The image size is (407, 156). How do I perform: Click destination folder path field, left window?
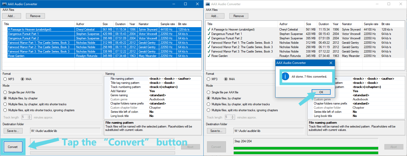[x=65, y=131]
